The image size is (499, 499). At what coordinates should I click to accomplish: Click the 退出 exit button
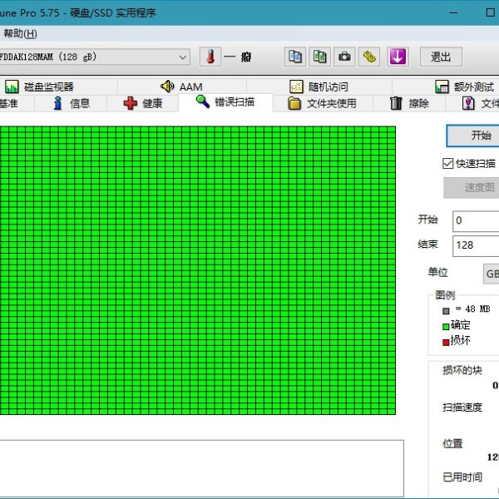tap(441, 57)
